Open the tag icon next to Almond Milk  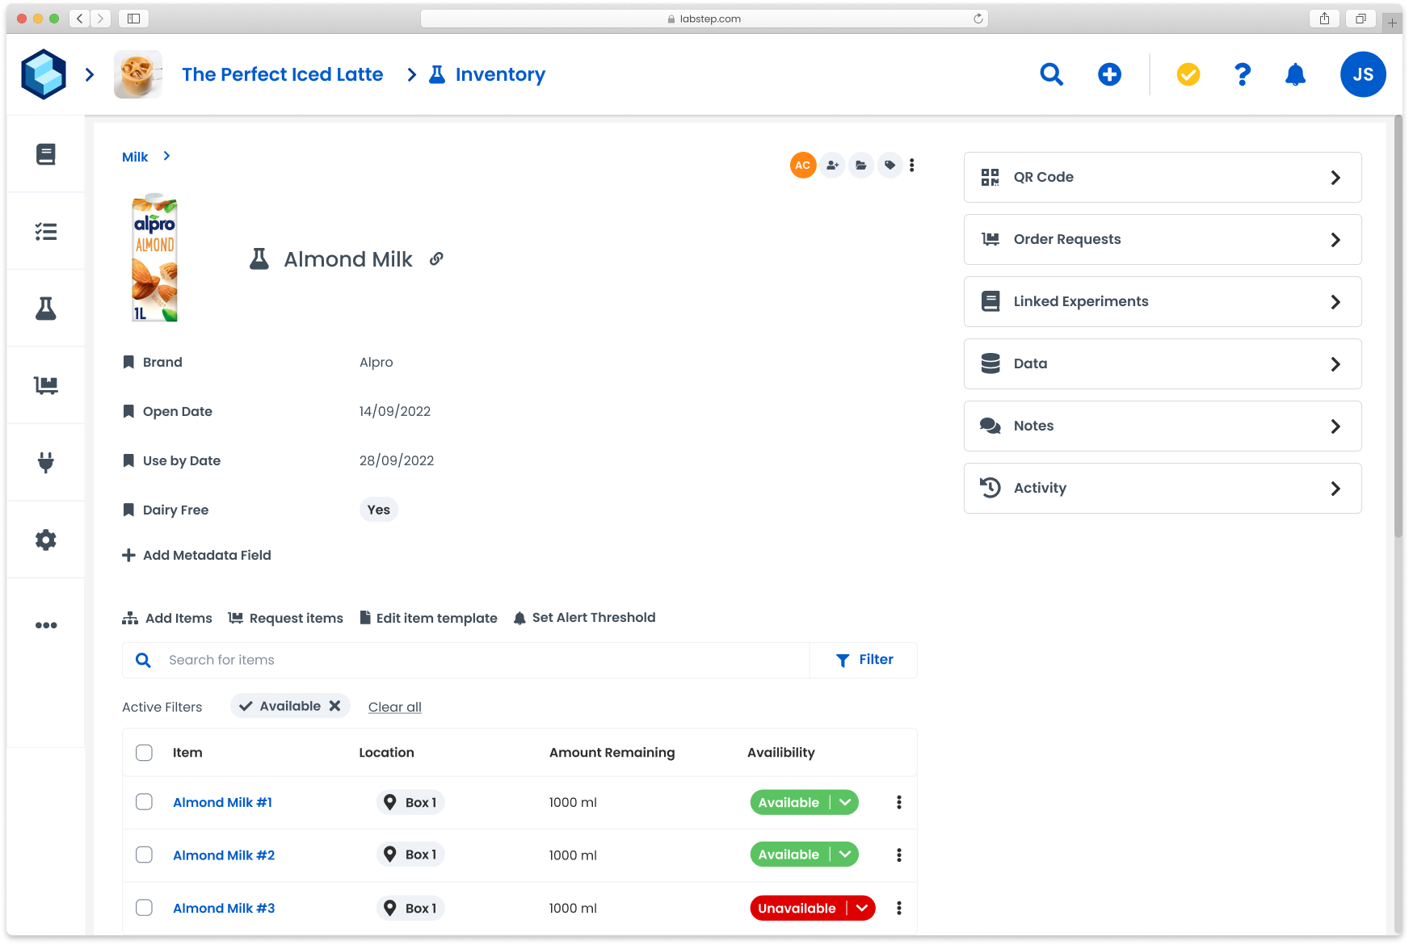890,165
